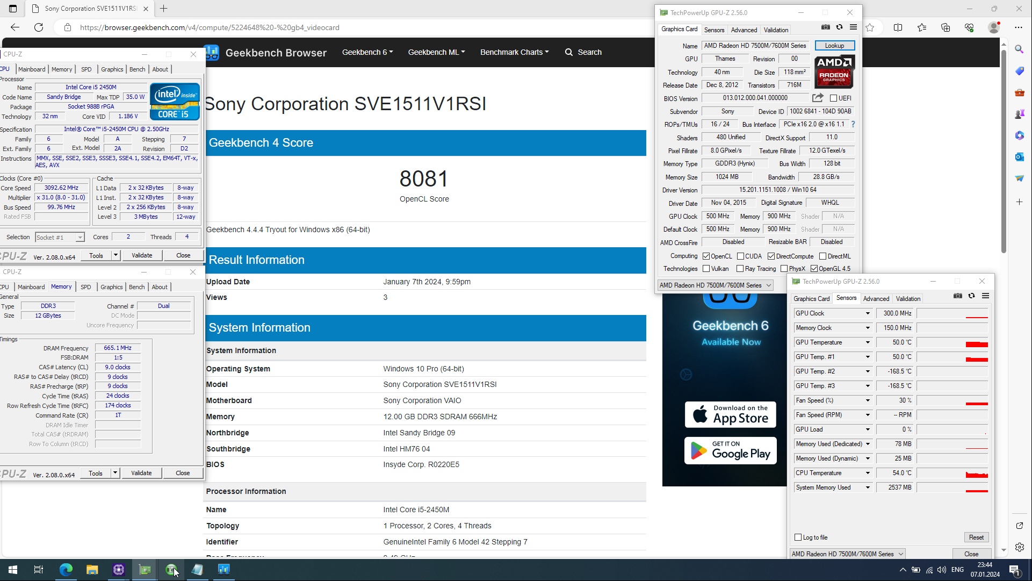
Task: Click the Bus Interface question mark icon
Action: point(853,124)
